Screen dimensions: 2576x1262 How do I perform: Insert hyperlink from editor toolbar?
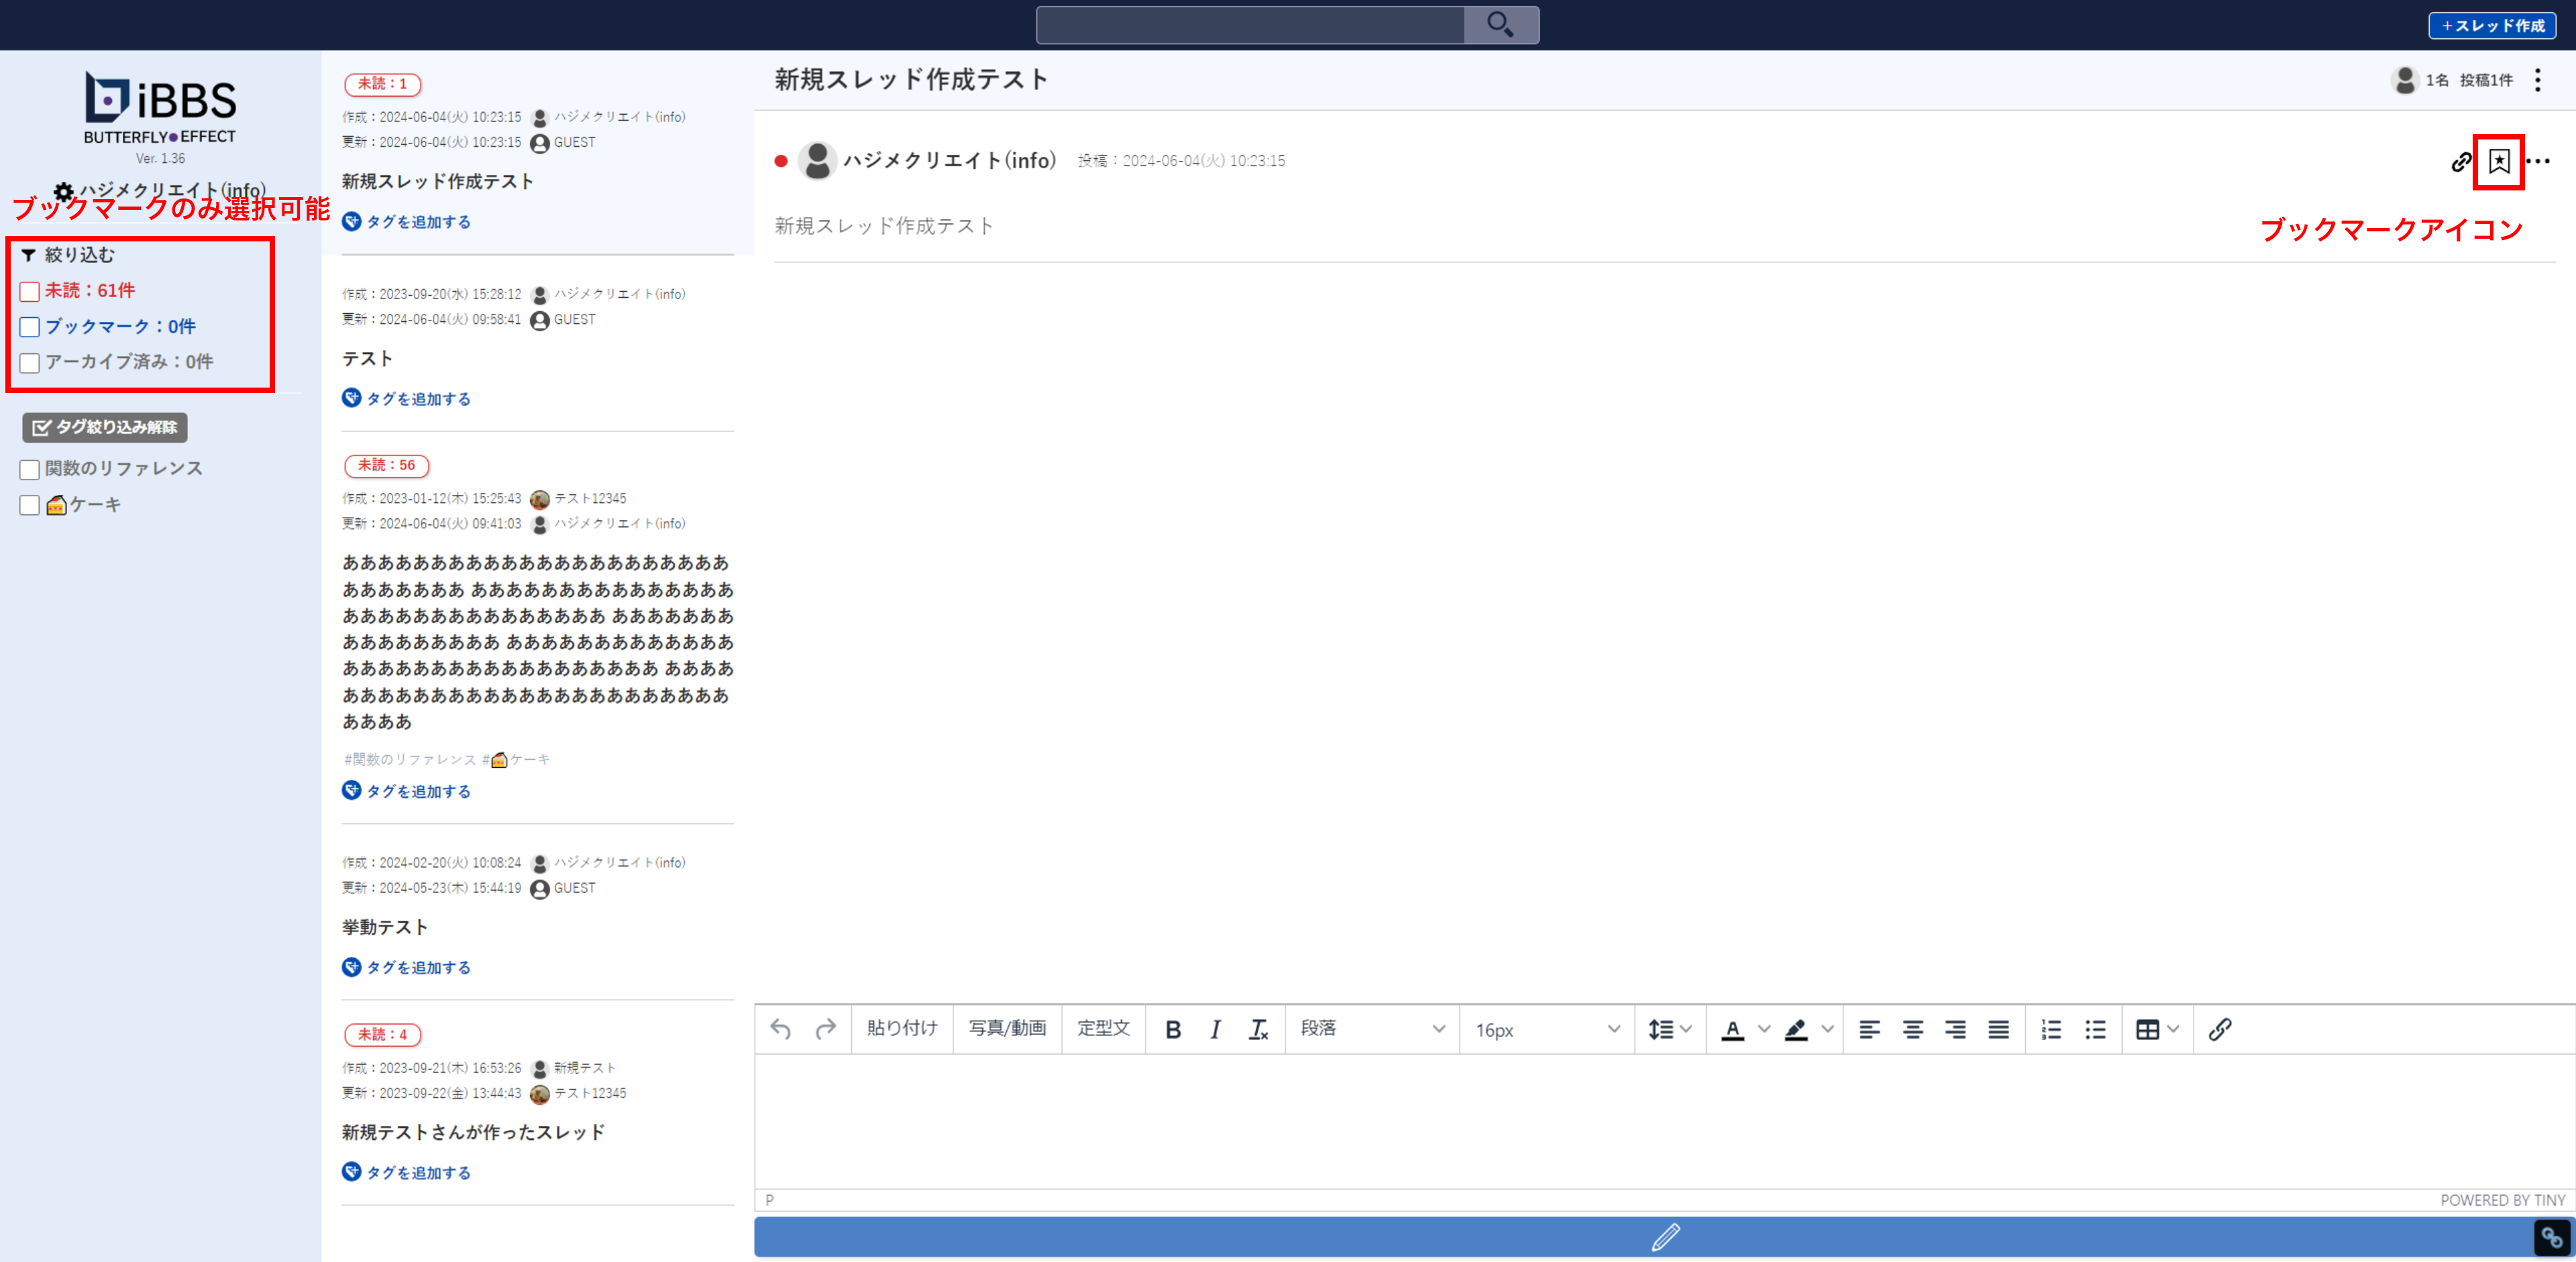click(x=2219, y=1029)
